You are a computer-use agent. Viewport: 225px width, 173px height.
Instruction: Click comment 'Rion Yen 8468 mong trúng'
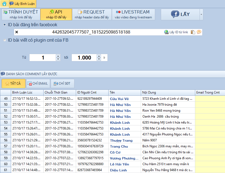point(161,111)
